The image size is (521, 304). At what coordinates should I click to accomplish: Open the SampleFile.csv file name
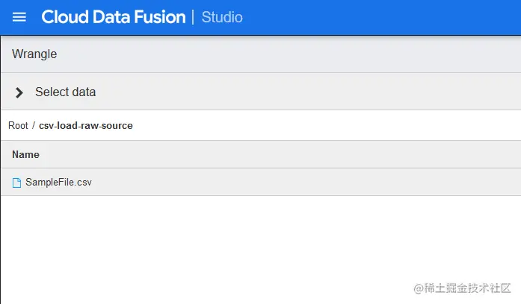tap(58, 183)
